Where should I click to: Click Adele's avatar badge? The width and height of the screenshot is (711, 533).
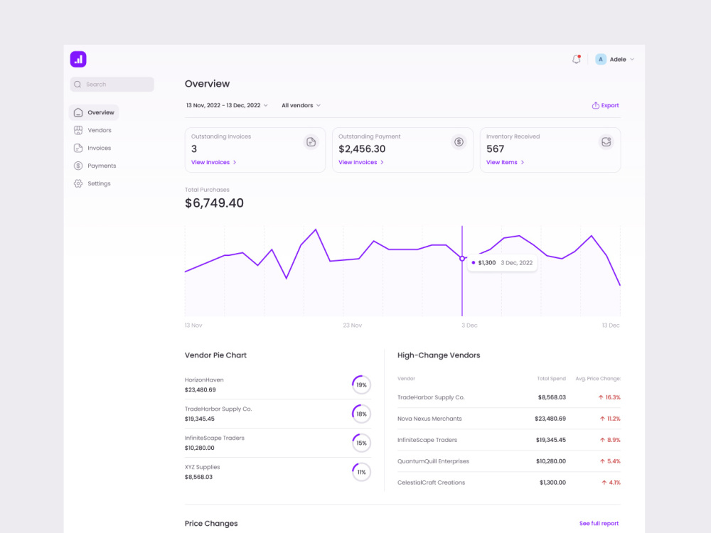coord(600,60)
